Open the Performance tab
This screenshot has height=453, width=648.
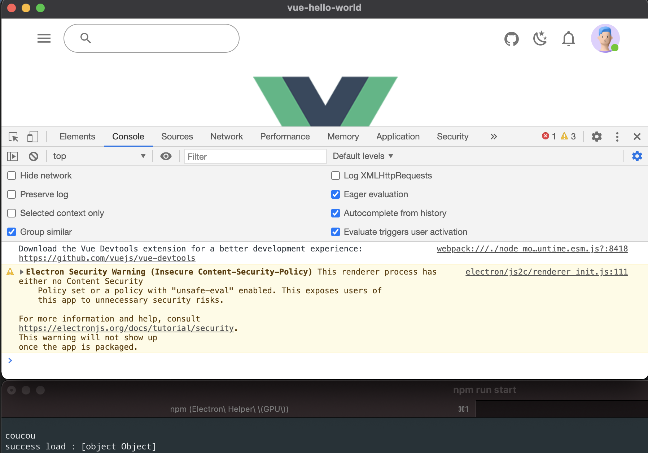pos(285,137)
